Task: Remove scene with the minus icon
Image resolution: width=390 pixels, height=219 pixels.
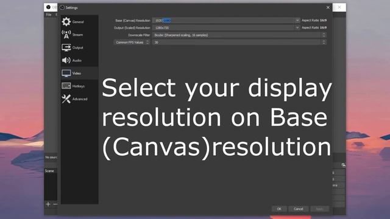Action: pyautogui.click(x=55, y=204)
